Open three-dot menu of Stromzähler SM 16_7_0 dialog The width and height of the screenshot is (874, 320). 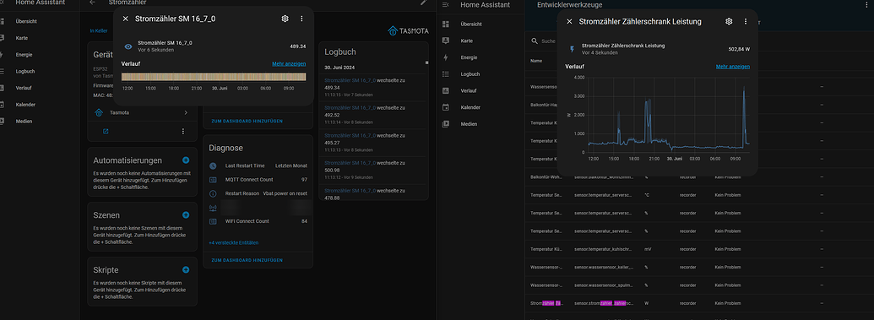tap(301, 19)
